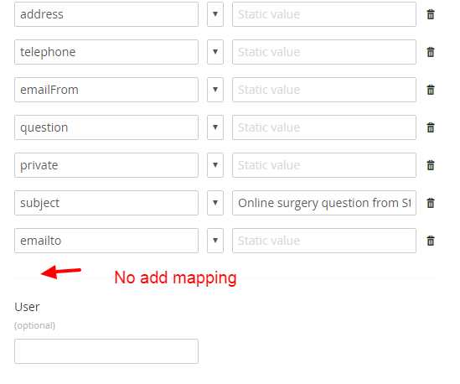Image resolution: width=460 pixels, height=384 pixels.
Task: Open dropdown next to address field
Action: pyautogui.click(x=215, y=14)
